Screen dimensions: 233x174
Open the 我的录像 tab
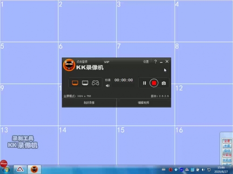point(89,103)
